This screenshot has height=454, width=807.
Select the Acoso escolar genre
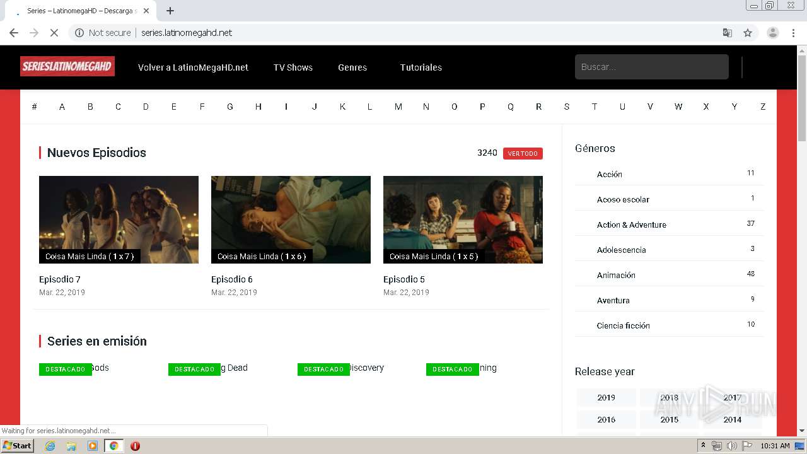click(x=623, y=199)
